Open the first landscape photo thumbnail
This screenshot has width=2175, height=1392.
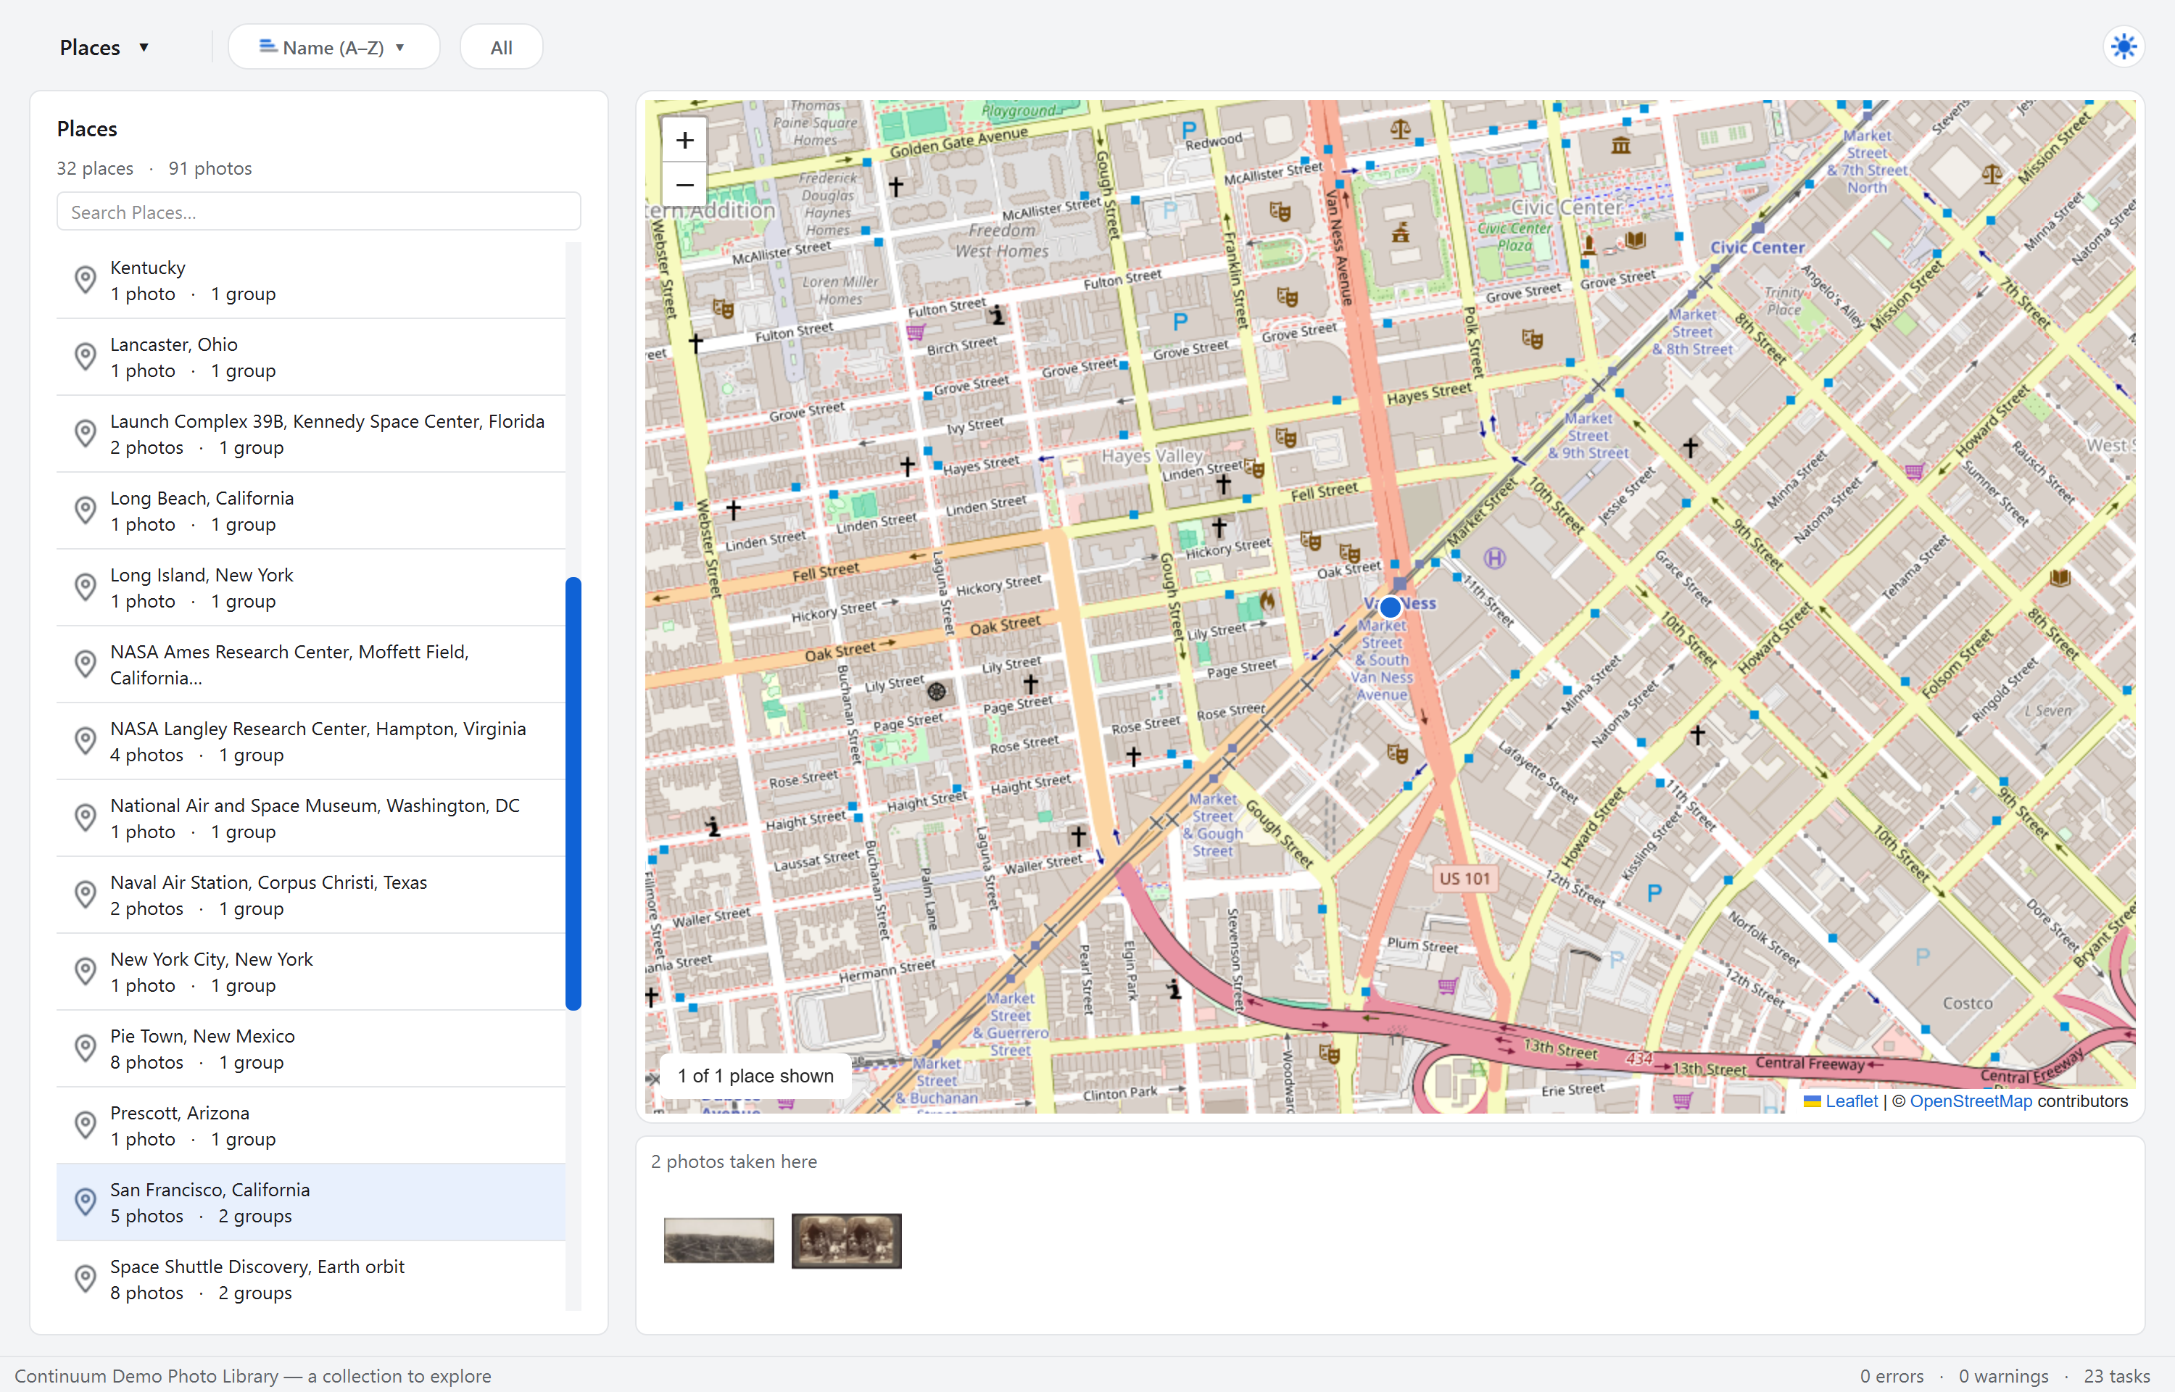coord(719,1240)
